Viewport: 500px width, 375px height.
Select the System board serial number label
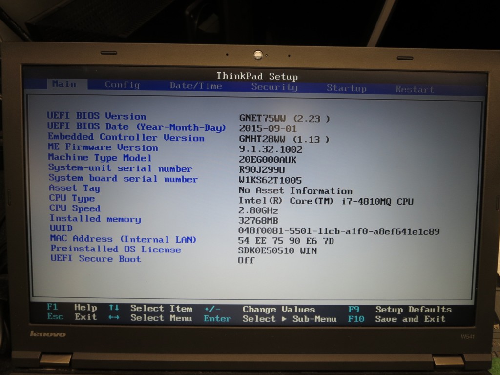(123, 178)
